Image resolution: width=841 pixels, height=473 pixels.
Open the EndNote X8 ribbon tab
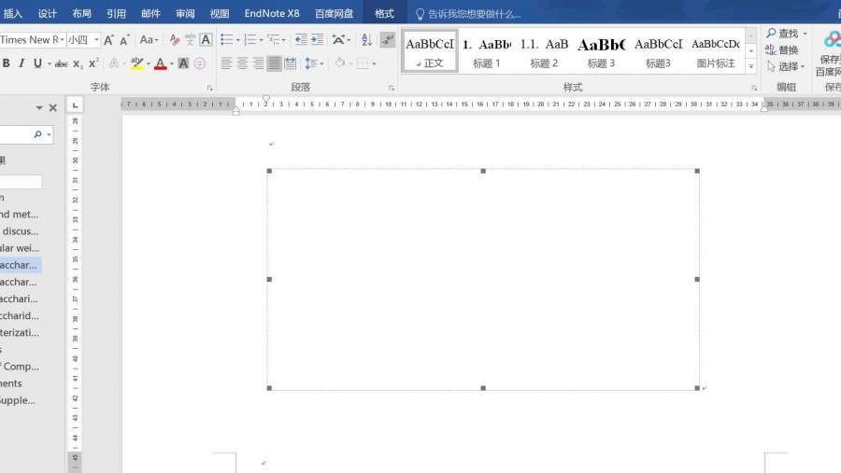[x=271, y=14]
